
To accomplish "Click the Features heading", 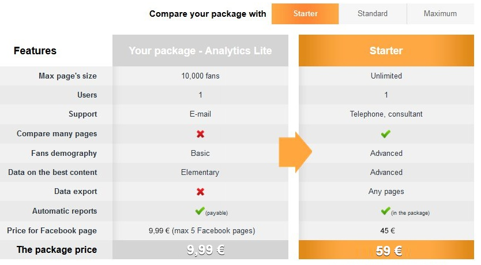I will [x=35, y=51].
